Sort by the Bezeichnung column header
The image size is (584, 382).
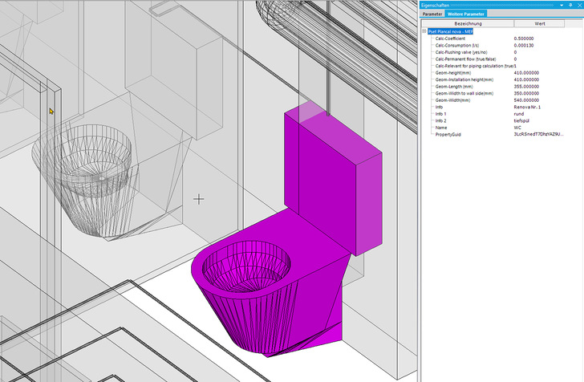coord(468,23)
